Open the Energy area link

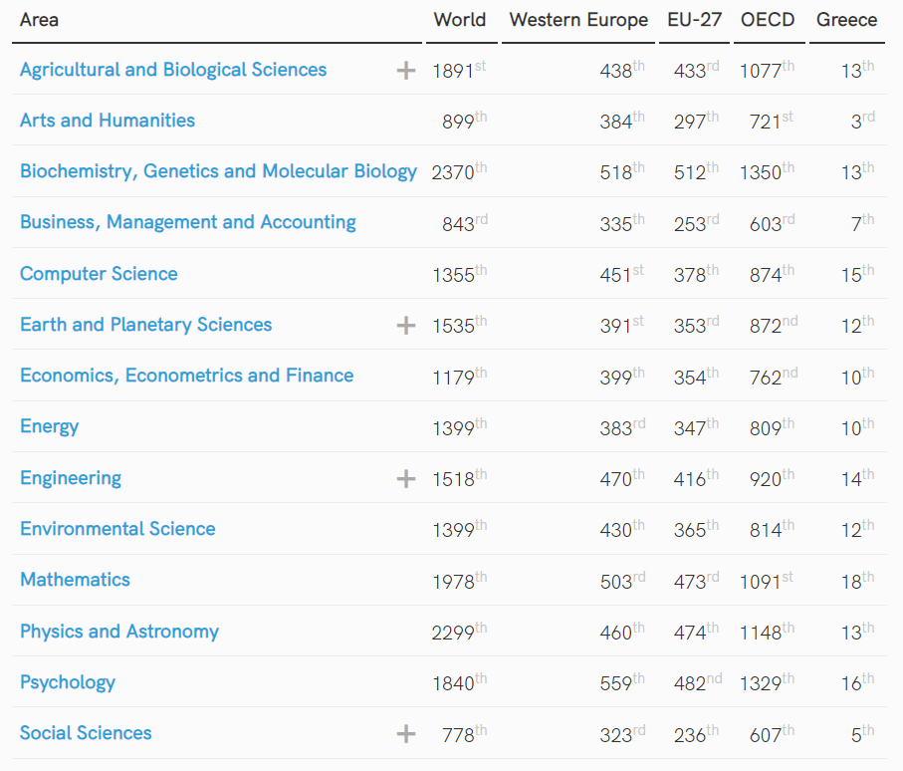pyautogui.click(x=50, y=427)
